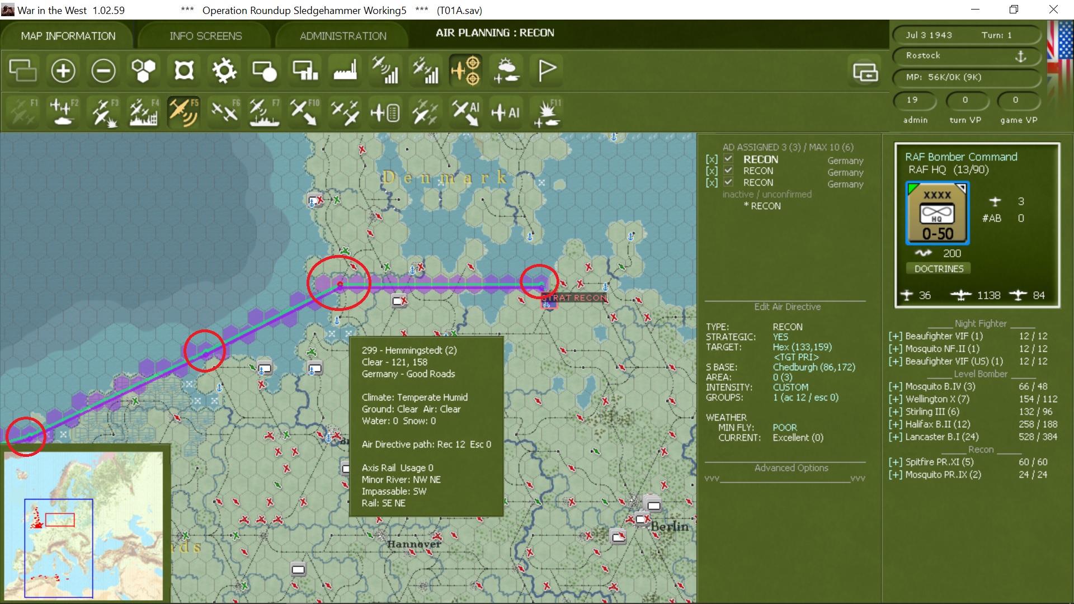This screenshot has width=1074, height=604.
Task: Toggle side panel icon near date box
Action: tap(865, 72)
